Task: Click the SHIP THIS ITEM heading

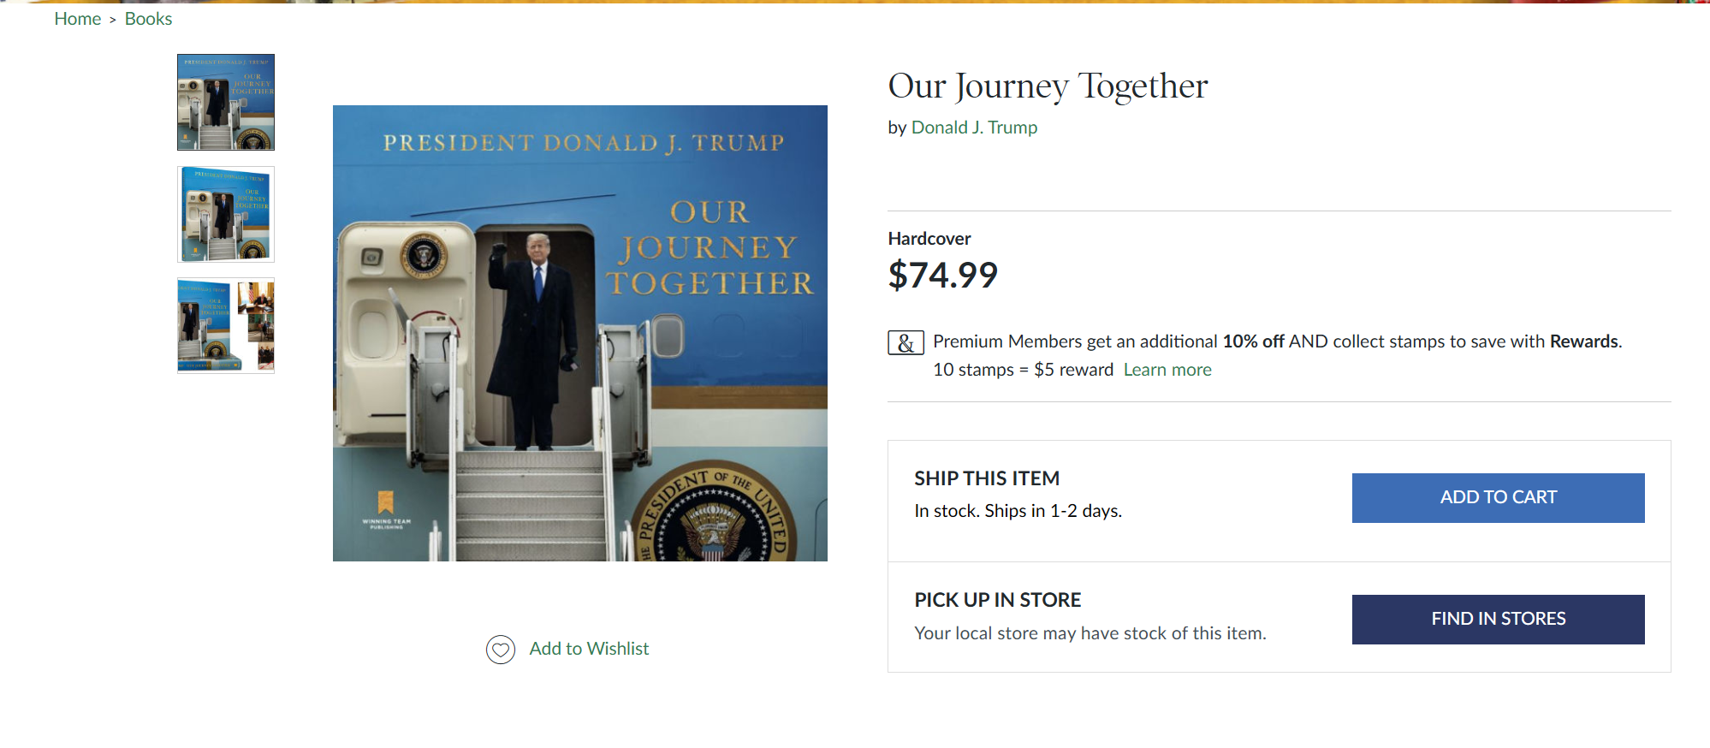Action: 987,478
